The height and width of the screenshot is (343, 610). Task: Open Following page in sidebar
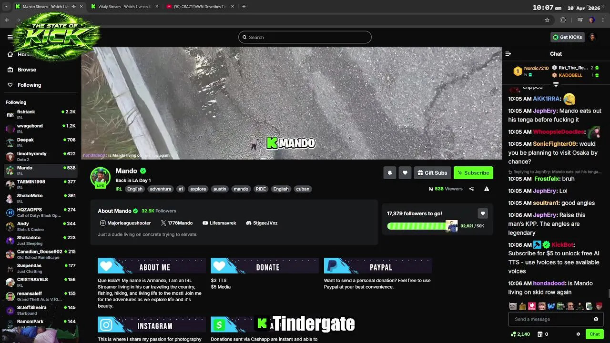[x=29, y=85]
